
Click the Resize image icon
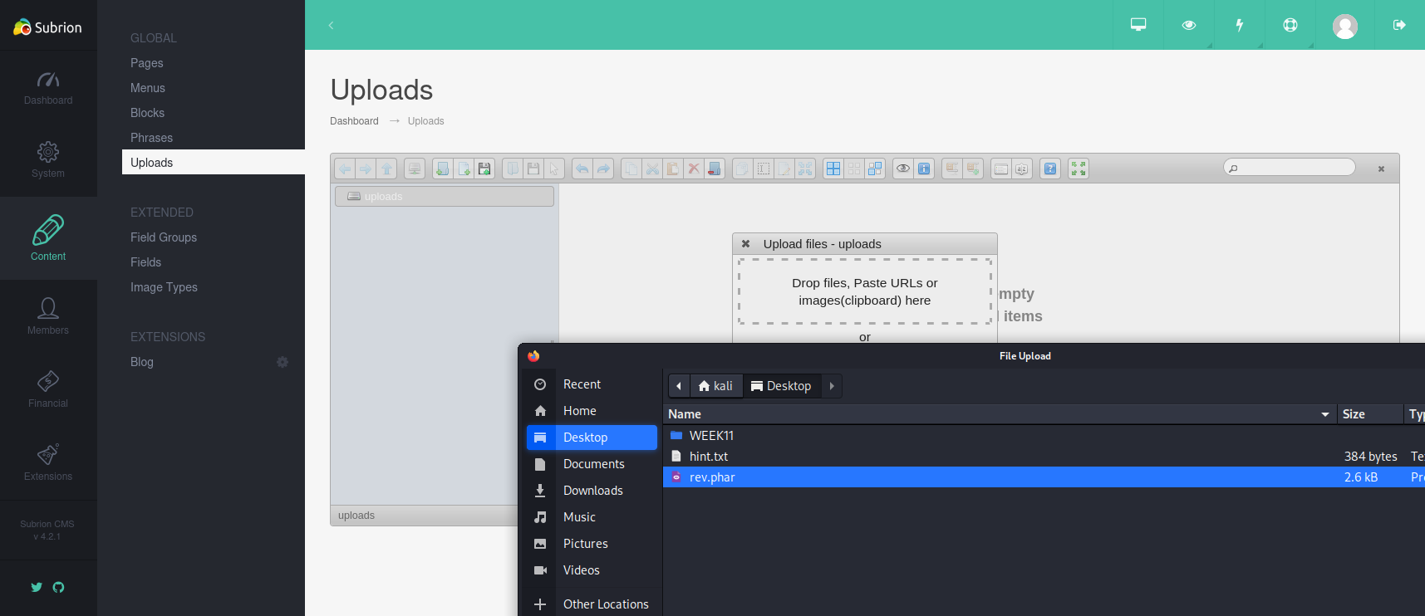[804, 169]
